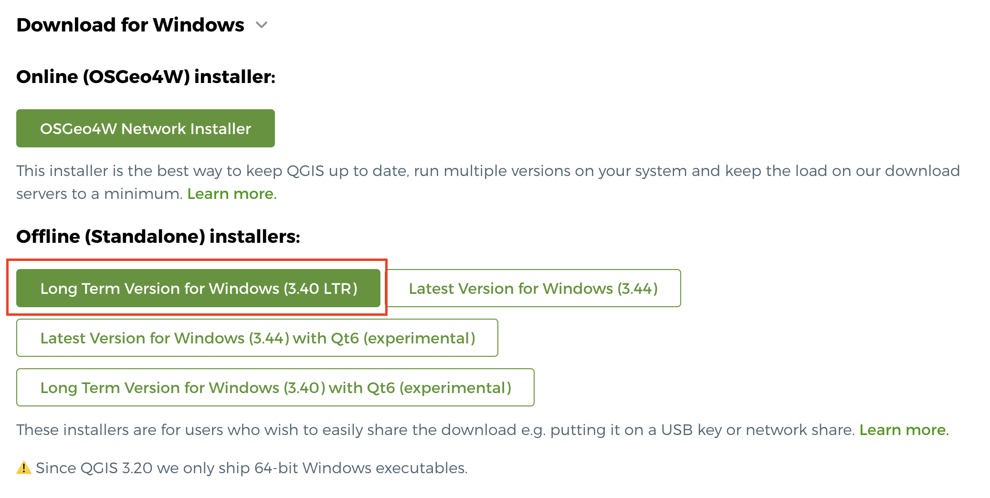Click the Online (OSGeo4W) installer heading
Image resolution: width=990 pixels, height=498 pixels.
(x=146, y=77)
